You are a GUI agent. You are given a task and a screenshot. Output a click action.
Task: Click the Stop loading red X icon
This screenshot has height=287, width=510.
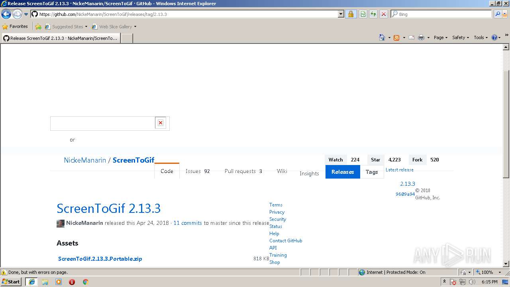(x=383, y=14)
